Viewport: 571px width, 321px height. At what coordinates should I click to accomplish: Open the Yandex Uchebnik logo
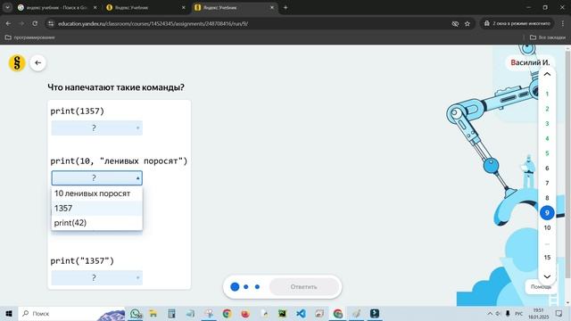17,63
